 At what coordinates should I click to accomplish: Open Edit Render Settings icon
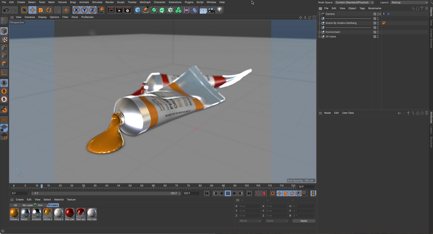tap(127, 10)
